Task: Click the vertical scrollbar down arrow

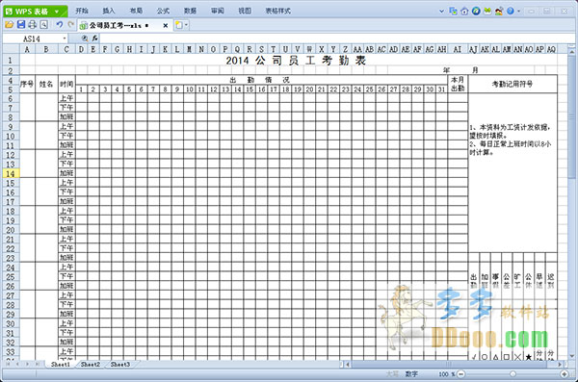Action: (x=571, y=356)
